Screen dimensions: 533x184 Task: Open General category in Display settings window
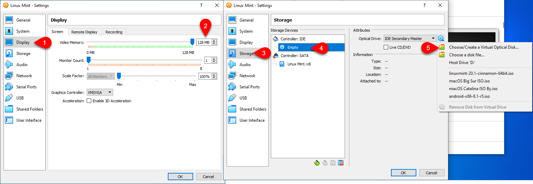[24, 20]
